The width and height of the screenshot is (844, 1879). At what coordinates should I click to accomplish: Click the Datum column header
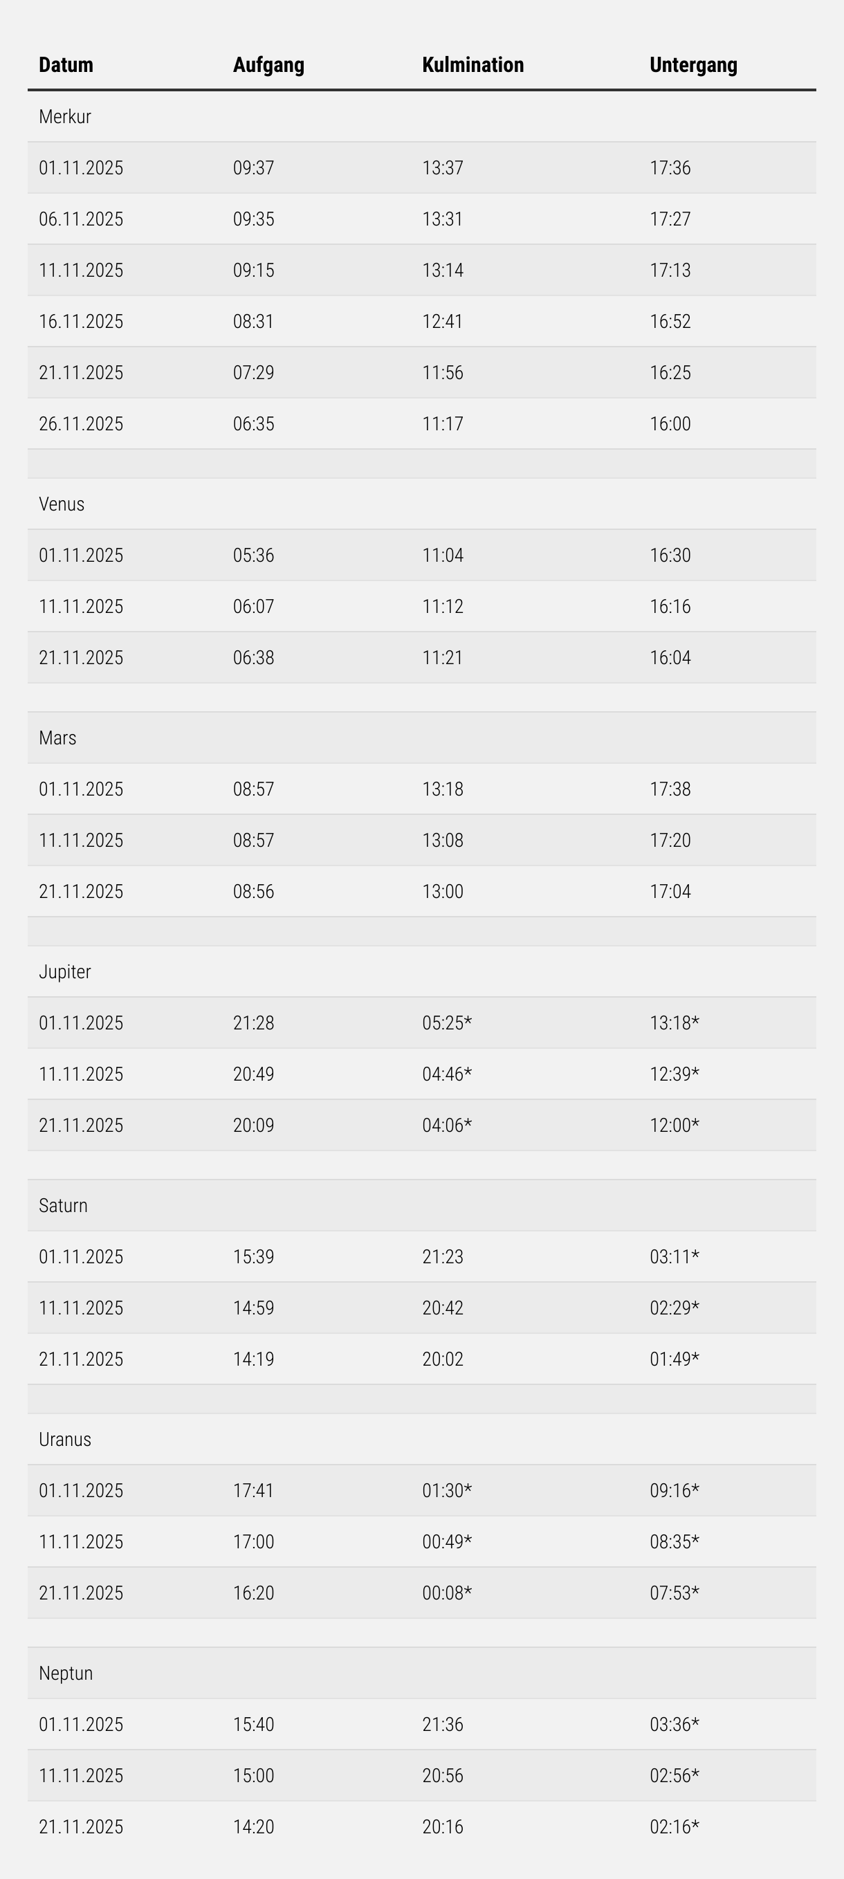click(66, 65)
